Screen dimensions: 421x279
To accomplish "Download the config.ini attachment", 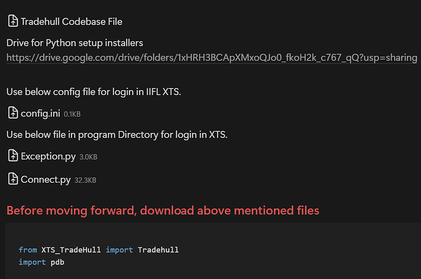I will (x=40, y=113).
